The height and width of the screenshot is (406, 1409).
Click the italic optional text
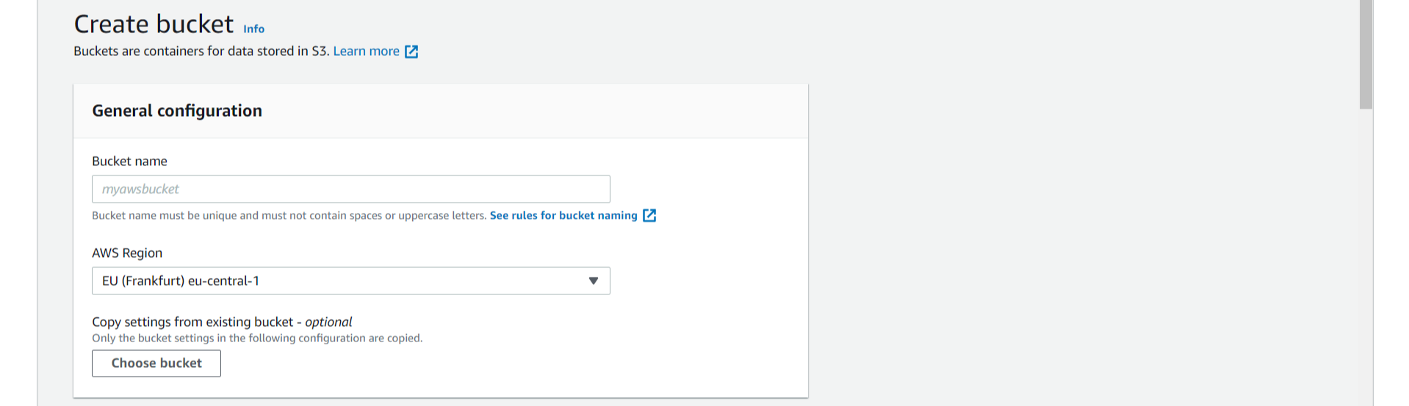point(328,322)
